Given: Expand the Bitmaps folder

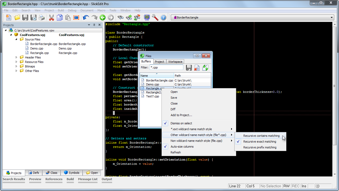Looking at the screenshot, I should (x=16, y=66).
